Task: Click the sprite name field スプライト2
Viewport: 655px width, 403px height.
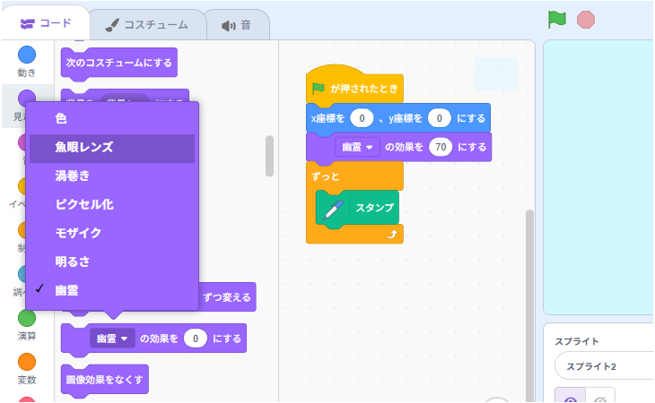Action: click(x=604, y=366)
